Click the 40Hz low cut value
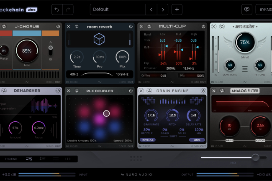 coord(74,74)
